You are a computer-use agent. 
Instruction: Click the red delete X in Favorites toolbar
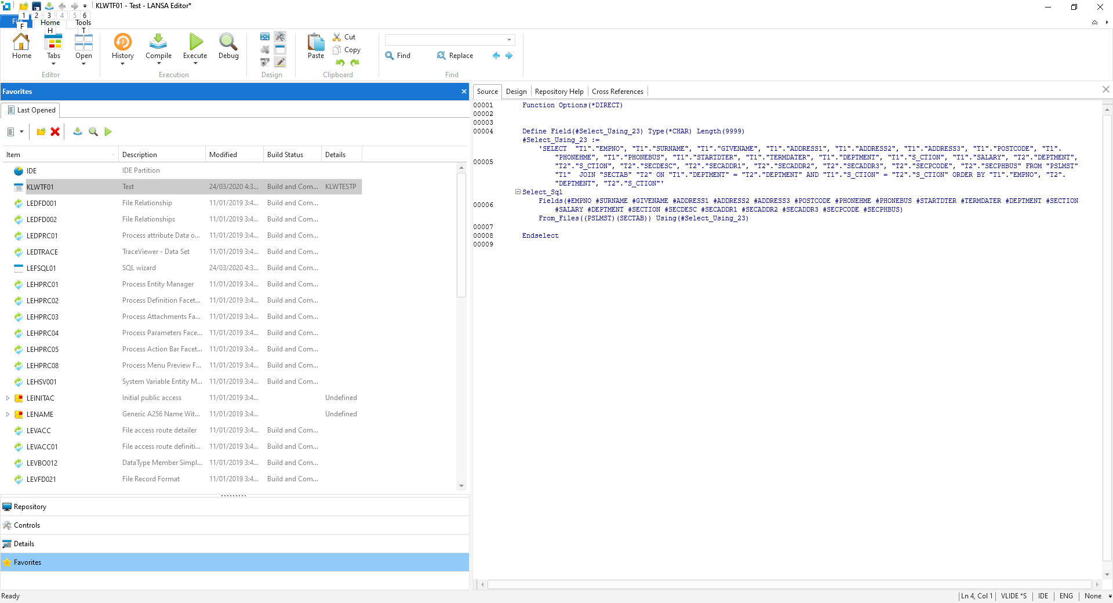(55, 132)
